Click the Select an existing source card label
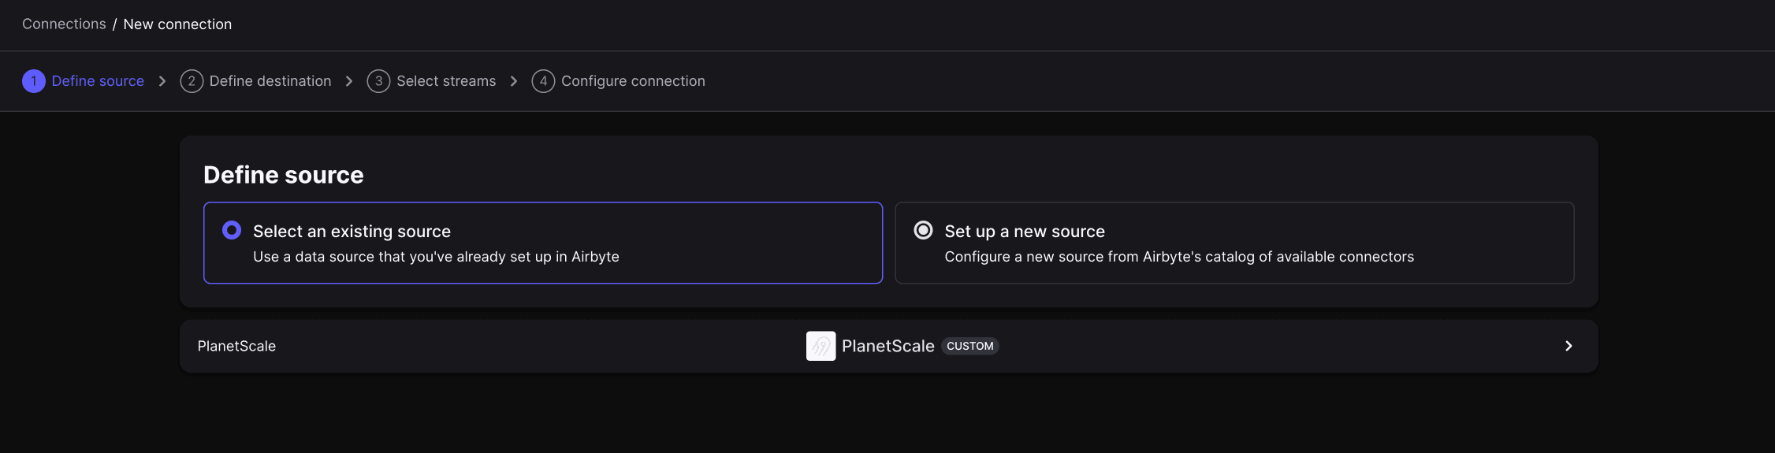The height and width of the screenshot is (453, 1775). click(x=352, y=232)
